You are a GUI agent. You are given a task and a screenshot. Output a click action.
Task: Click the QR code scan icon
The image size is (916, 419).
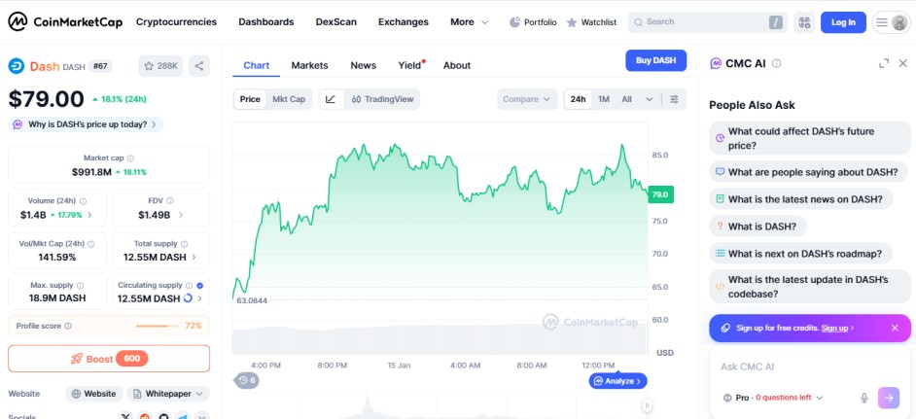click(x=804, y=22)
